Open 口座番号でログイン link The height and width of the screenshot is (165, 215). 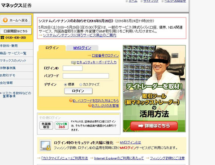105,55
